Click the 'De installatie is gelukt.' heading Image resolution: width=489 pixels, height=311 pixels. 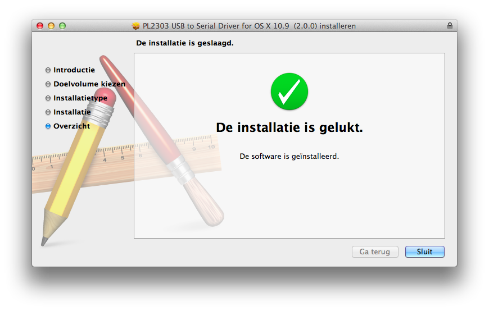pos(289,127)
